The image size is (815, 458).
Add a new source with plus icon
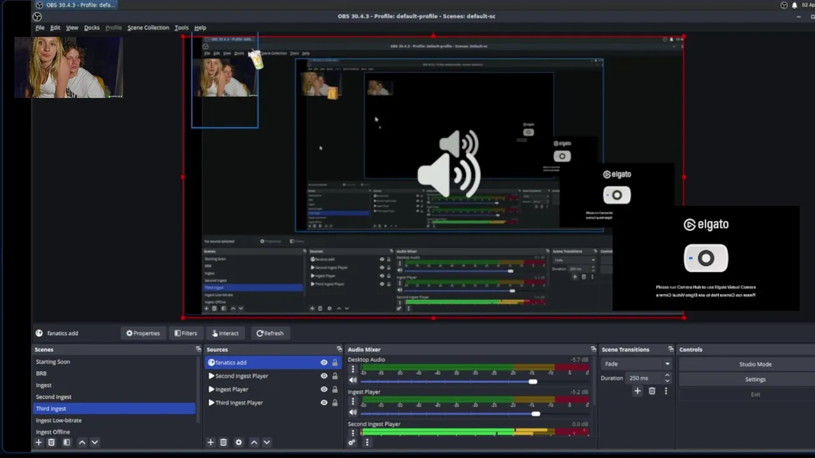(x=210, y=442)
